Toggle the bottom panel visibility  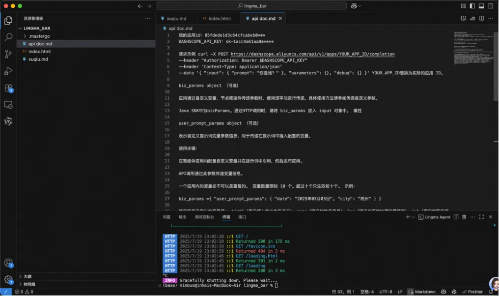(481, 6)
